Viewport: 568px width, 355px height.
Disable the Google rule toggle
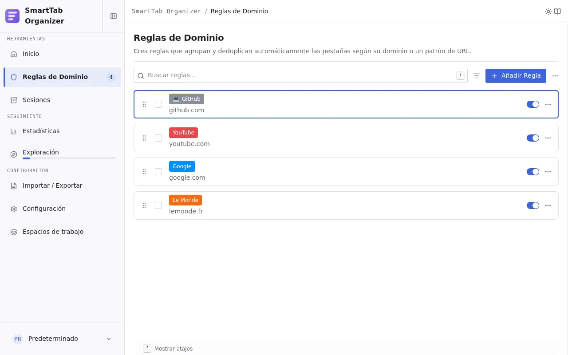[533, 172]
